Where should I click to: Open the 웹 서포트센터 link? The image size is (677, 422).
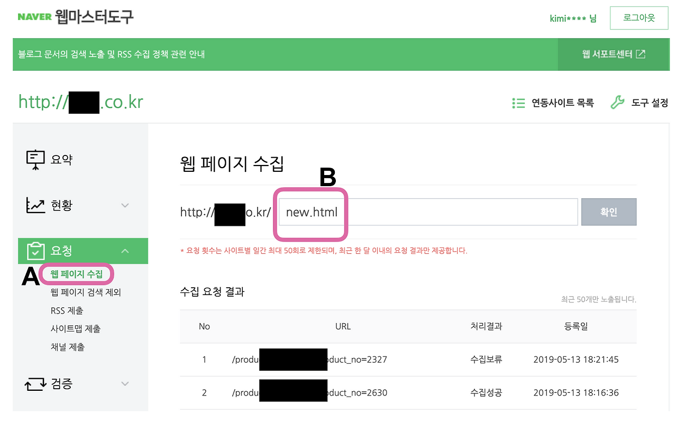coord(608,54)
